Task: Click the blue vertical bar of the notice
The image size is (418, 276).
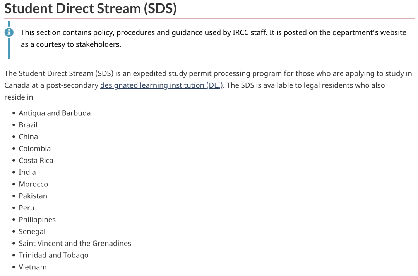Action: (x=9, y=40)
